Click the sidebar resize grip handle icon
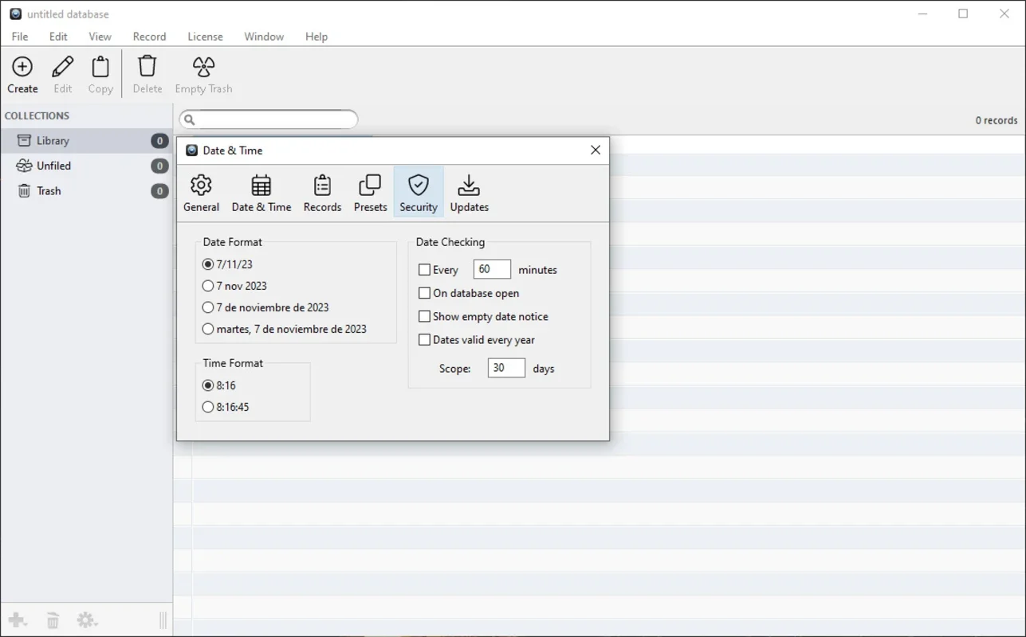 pyautogui.click(x=163, y=620)
